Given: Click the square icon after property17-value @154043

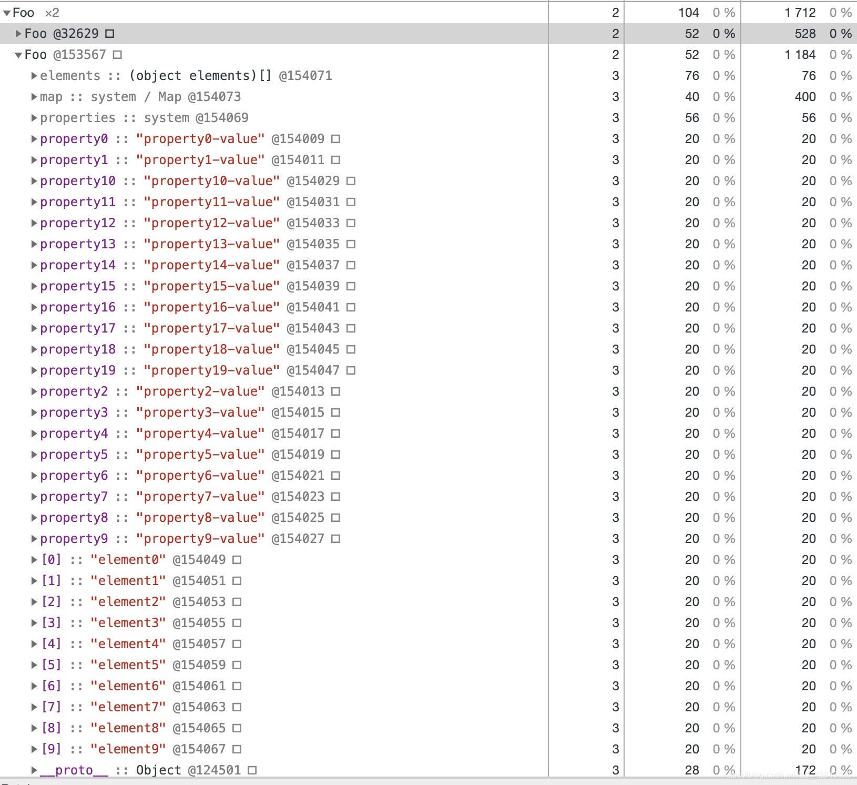Looking at the screenshot, I should [x=351, y=328].
